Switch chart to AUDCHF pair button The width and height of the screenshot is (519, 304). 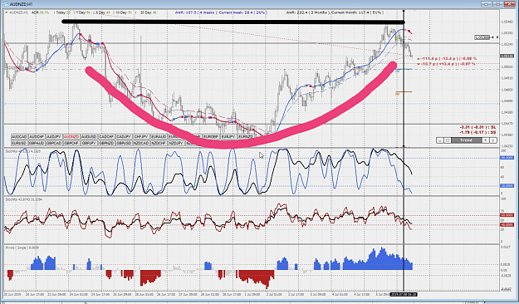click(x=37, y=137)
